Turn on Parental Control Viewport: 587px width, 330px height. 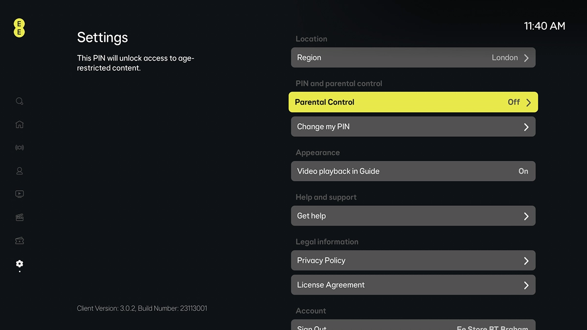click(x=413, y=102)
